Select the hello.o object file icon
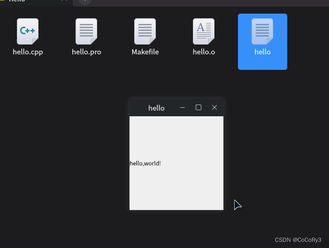 click(204, 31)
